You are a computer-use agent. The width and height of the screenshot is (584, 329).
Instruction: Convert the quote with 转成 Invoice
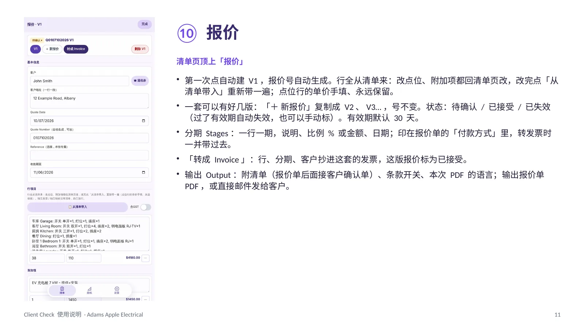coord(76,49)
